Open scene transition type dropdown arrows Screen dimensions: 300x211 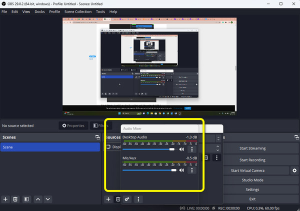point(218,138)
